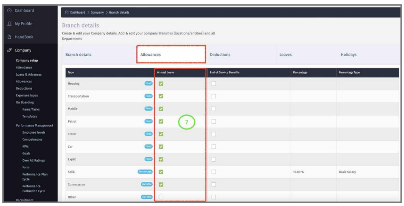Click the Variable badge beside Commission
This screenshot has width=404, height=206.
(147, 185)
